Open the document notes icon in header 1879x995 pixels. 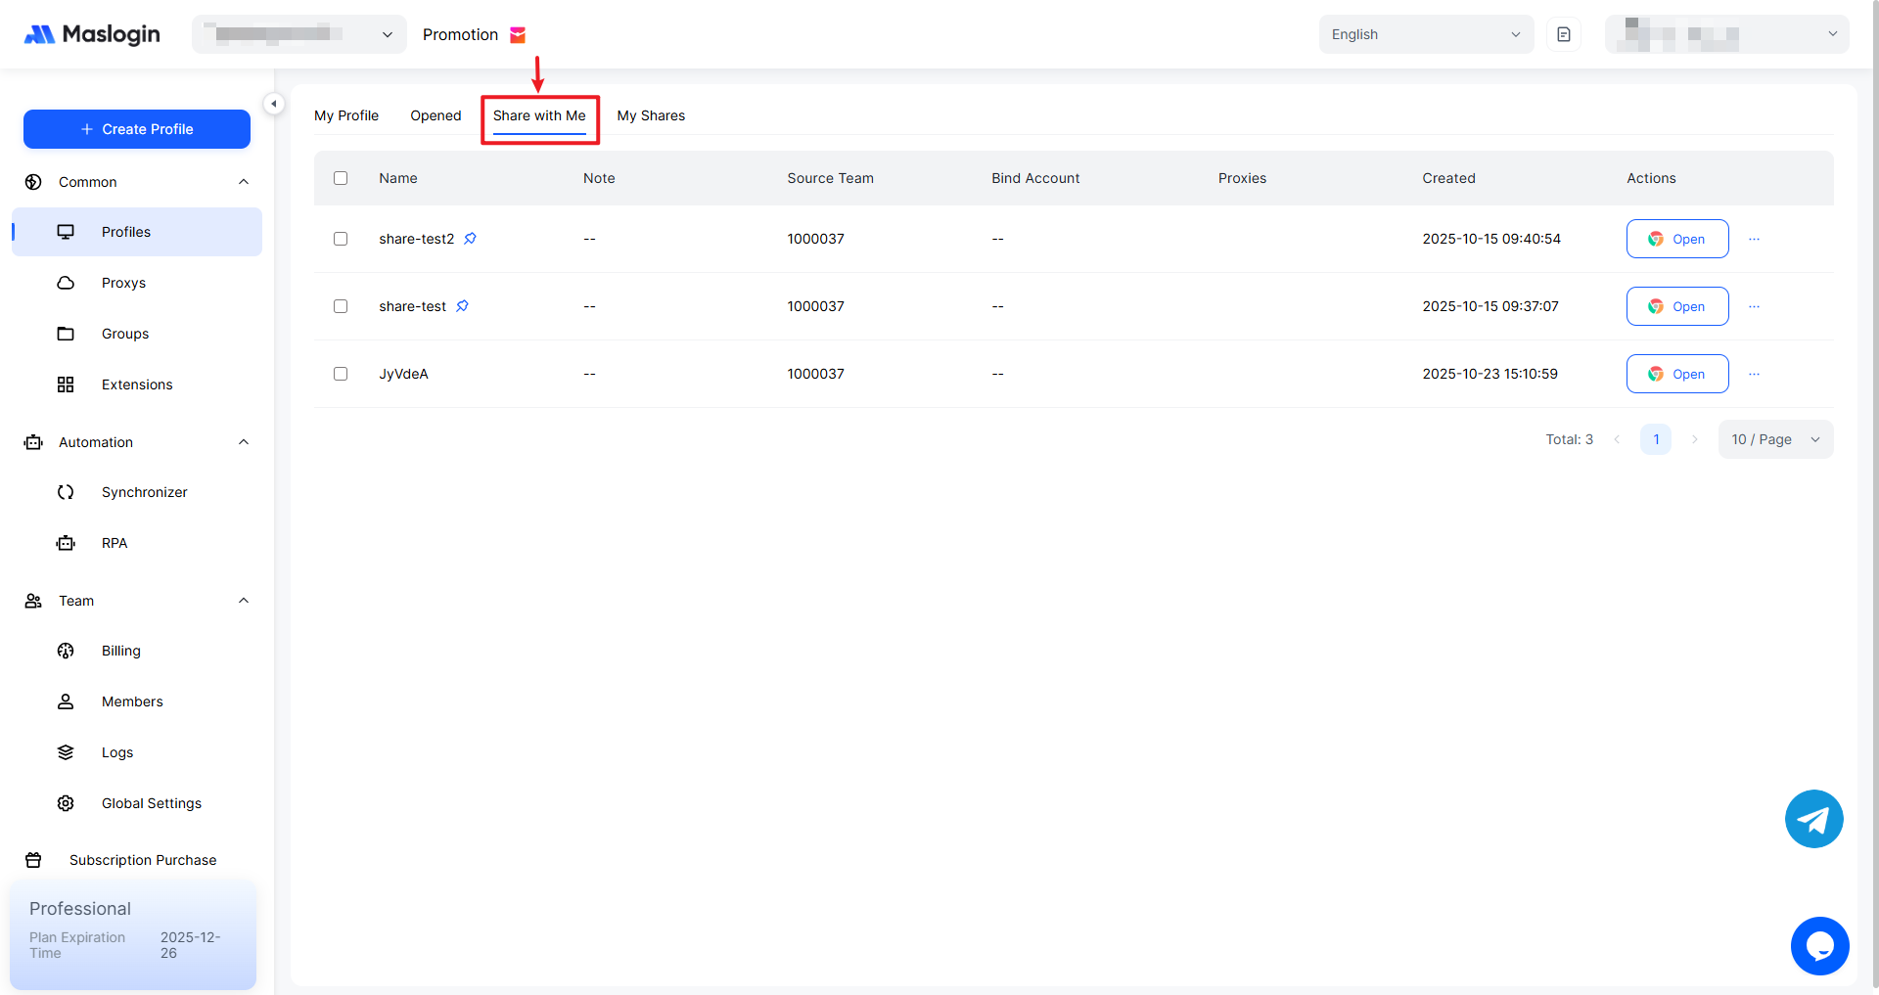click(x=1564, y=34)
